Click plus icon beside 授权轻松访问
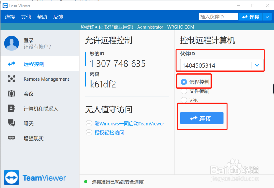274x188 pixels. [89, 132]
